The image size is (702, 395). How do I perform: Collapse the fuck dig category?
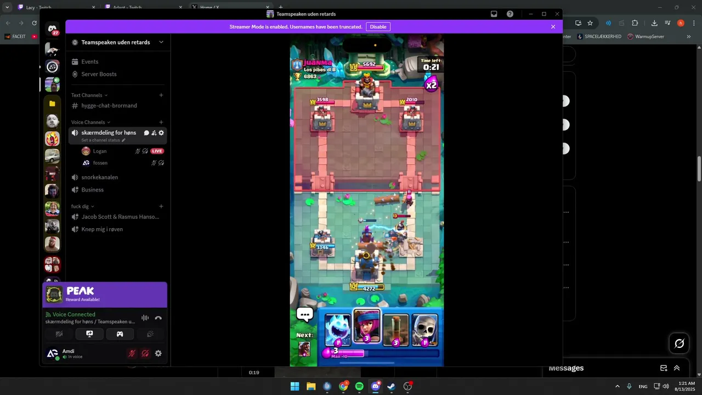[83, 207]
